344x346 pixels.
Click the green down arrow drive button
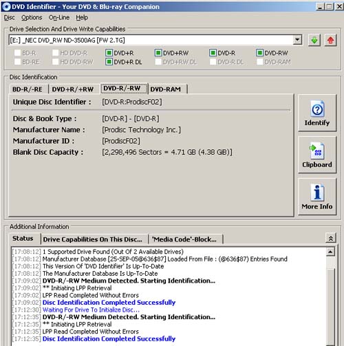tap(314, 41)
